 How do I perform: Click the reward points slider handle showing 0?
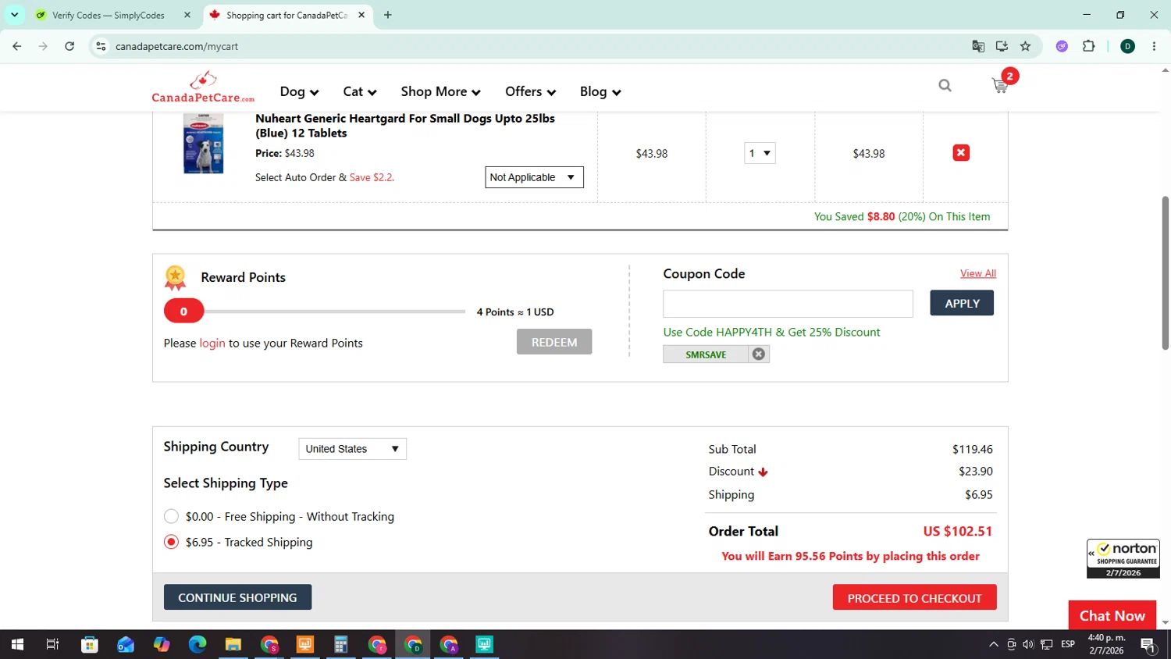click(183, 311)
